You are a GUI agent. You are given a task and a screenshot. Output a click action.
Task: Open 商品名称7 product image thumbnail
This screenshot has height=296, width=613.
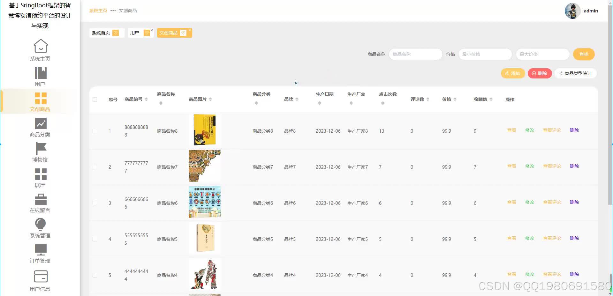205,166
